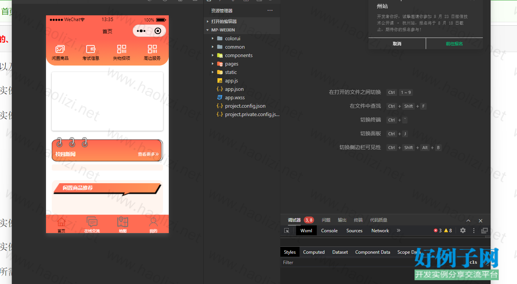Viewport: 517px width, 284px height.
Task: Open debugger settings gear icon
Action: click(x=463, y=230)
